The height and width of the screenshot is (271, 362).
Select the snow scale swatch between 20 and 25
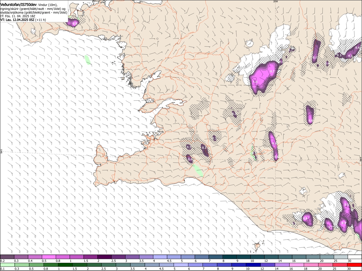[327, 257]
